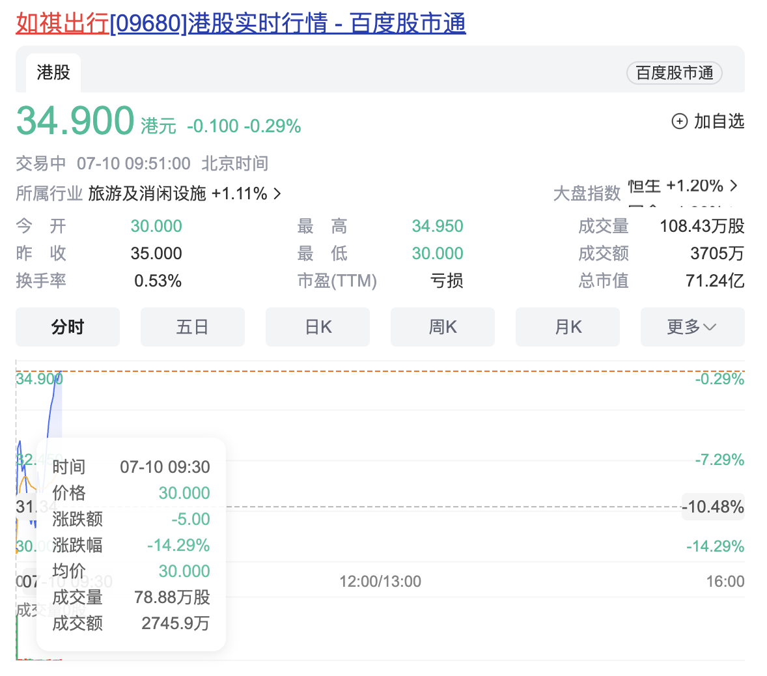Click the 总市值 value 71.24亿
This screenshot has height=676, width=767.
click(x=715, y=281)
